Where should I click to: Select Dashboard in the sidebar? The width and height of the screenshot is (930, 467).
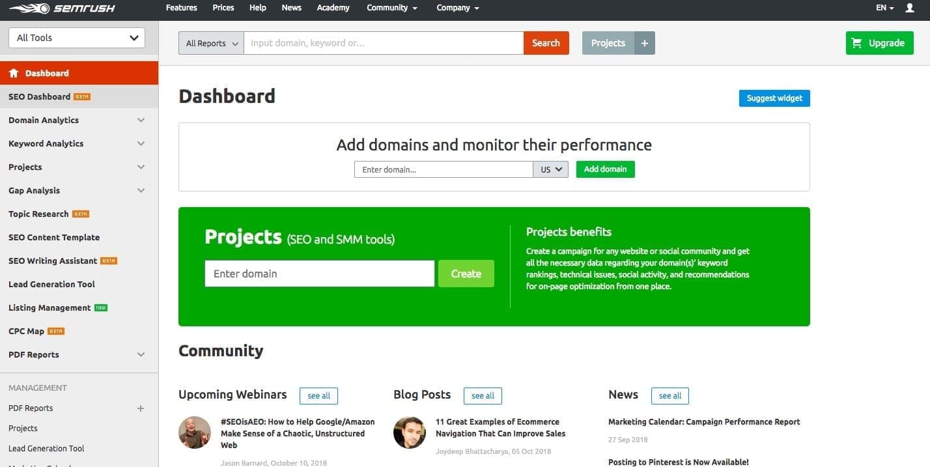[79, 73]
